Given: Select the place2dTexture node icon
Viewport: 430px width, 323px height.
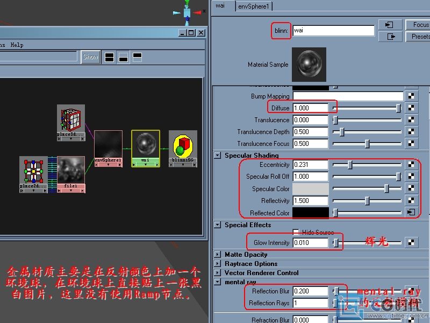Looking at the screenshot, I should pos(33,171).
